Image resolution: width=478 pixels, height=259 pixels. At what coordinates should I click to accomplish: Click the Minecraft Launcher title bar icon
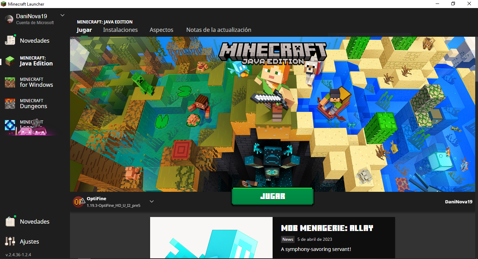(4, 3)
